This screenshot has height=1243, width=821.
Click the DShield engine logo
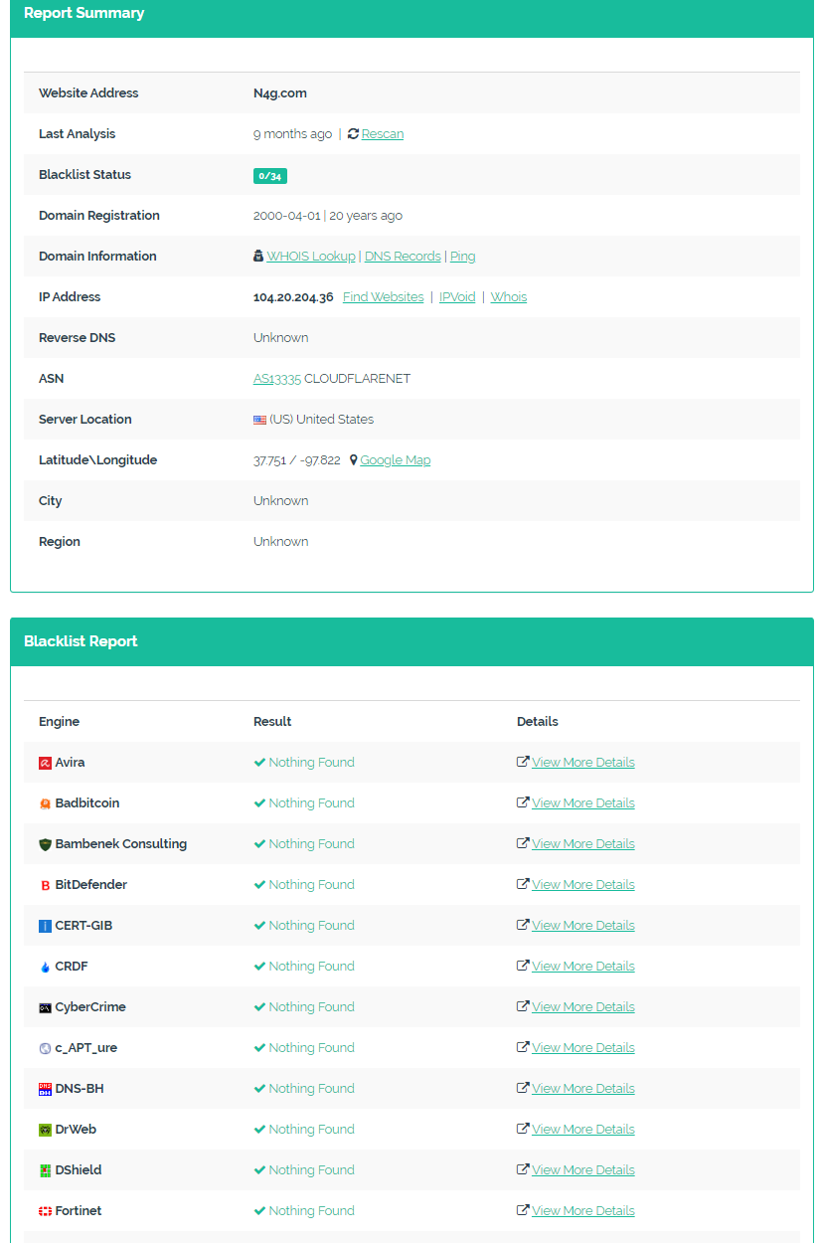pyautogui.click(x=45, y=1170)
